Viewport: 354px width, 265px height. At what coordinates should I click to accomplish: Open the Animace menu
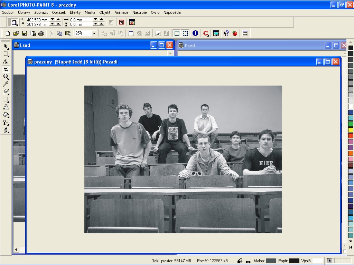[121, 12]
